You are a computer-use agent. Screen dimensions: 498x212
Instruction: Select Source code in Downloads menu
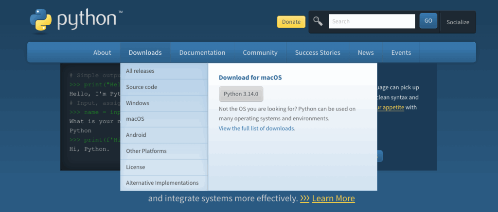coord(142,87)
